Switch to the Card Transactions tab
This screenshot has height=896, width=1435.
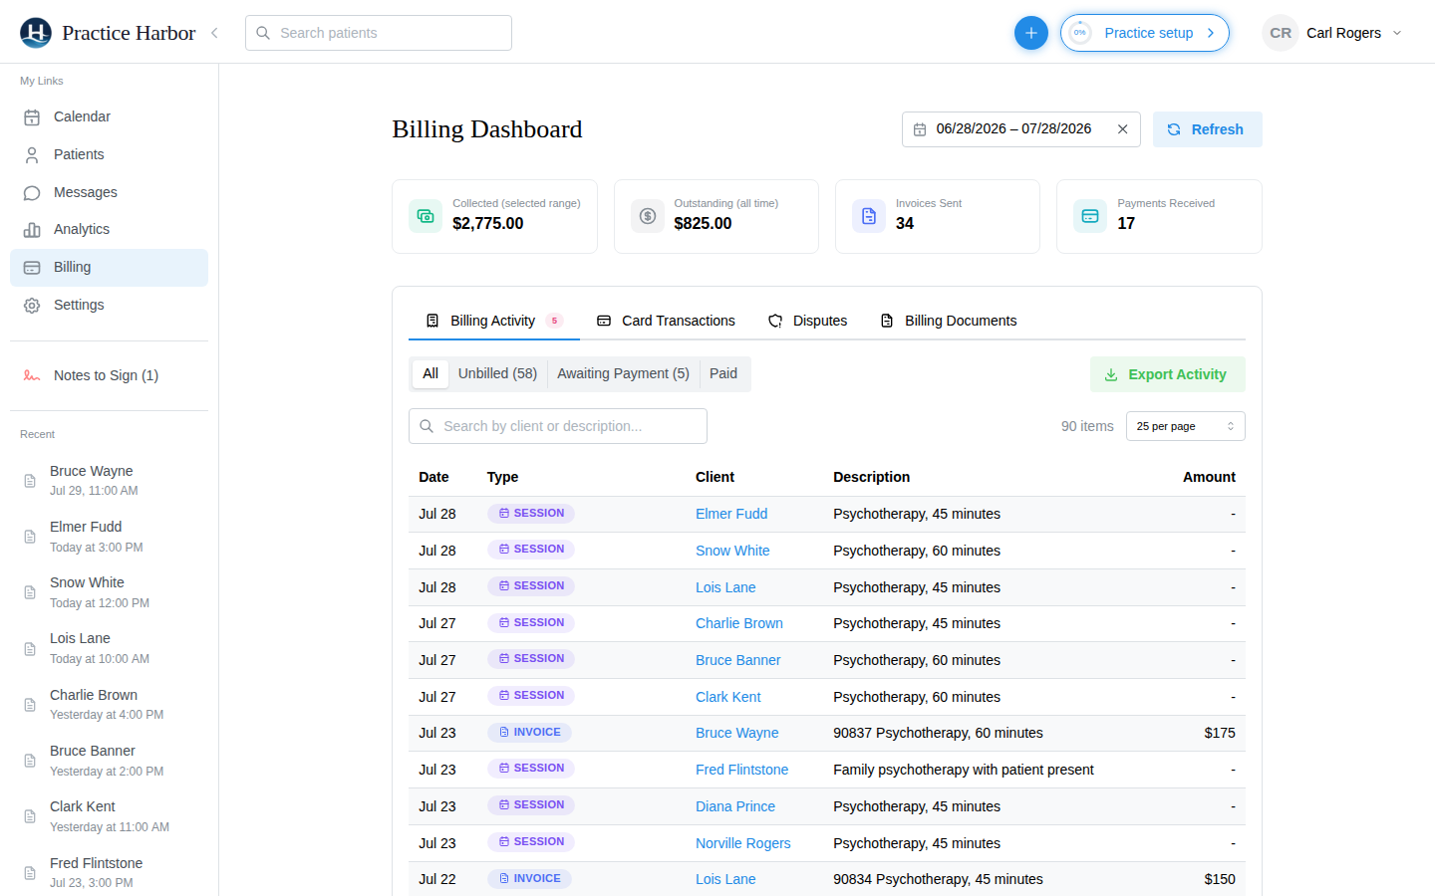666,321
